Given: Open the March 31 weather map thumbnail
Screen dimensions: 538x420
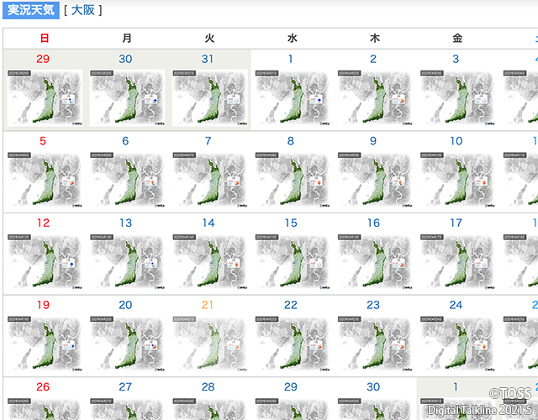Looking at the screenshot, I should pyautogui.click(x=209, y=98).
